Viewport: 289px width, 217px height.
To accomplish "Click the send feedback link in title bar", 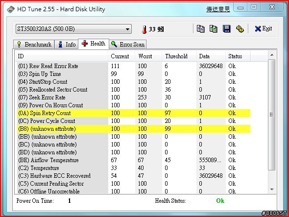I will click(x=218, y=9).
